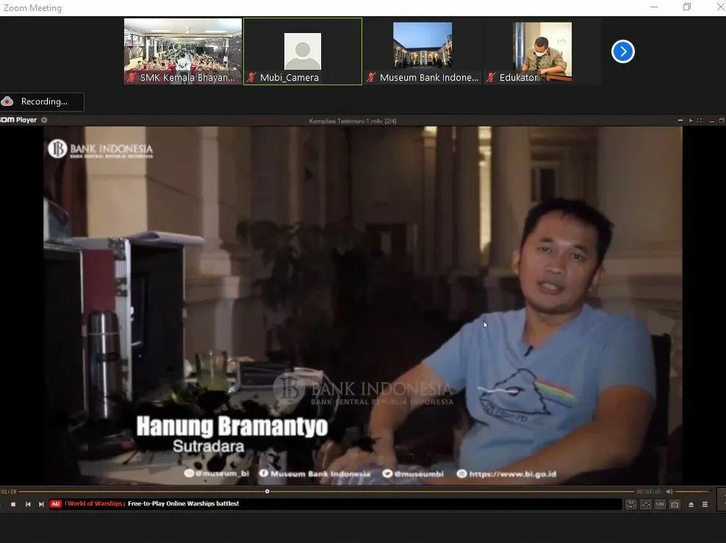726x543 pixels.
Task: Open GOM Player settings gear
Action: click(x=44, y=120)
